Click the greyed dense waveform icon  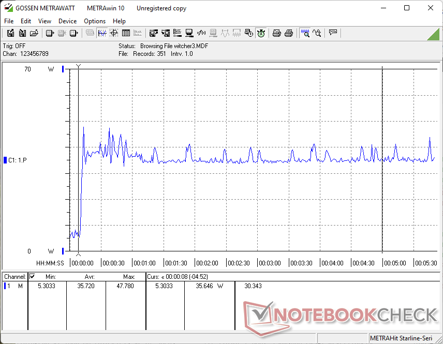237,33
